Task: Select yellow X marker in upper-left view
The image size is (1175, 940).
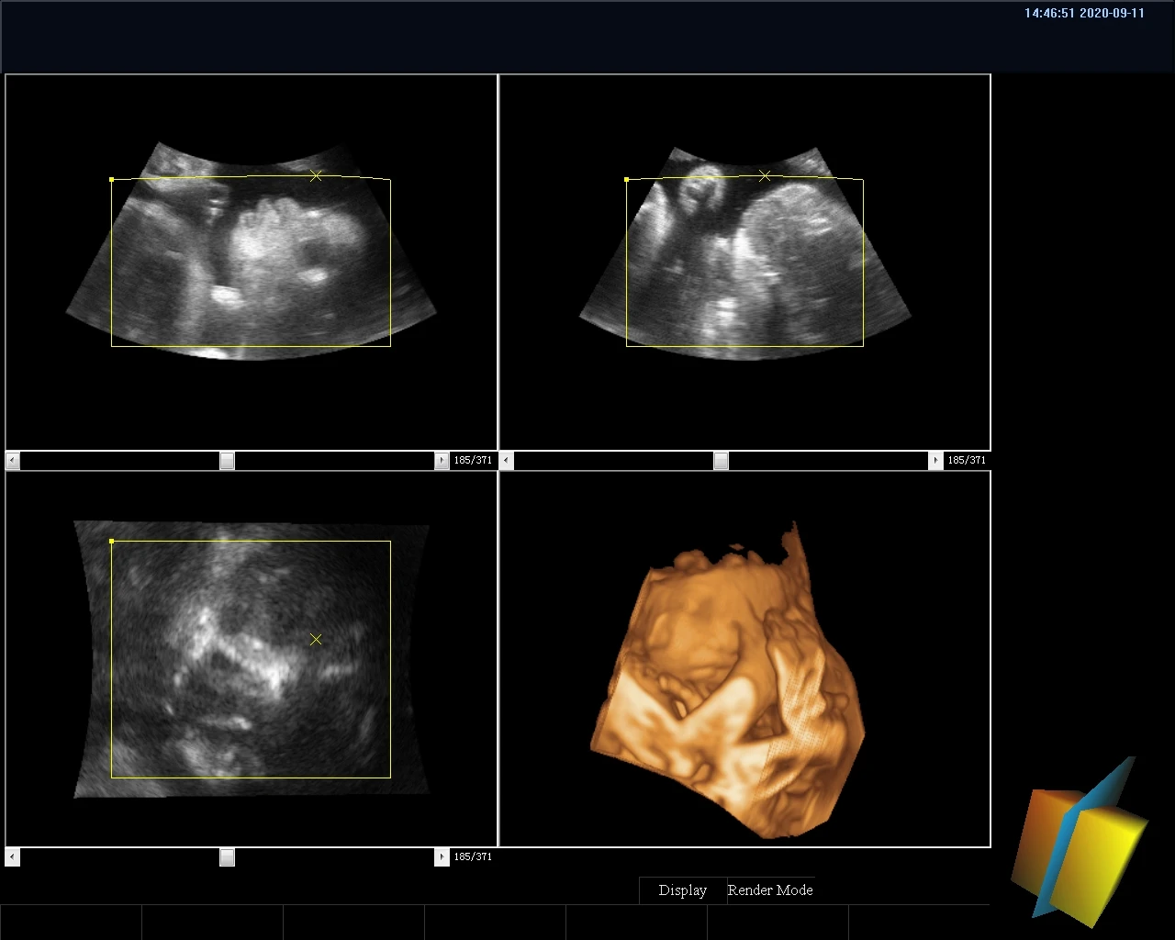Action: click(x=316, y=175)
